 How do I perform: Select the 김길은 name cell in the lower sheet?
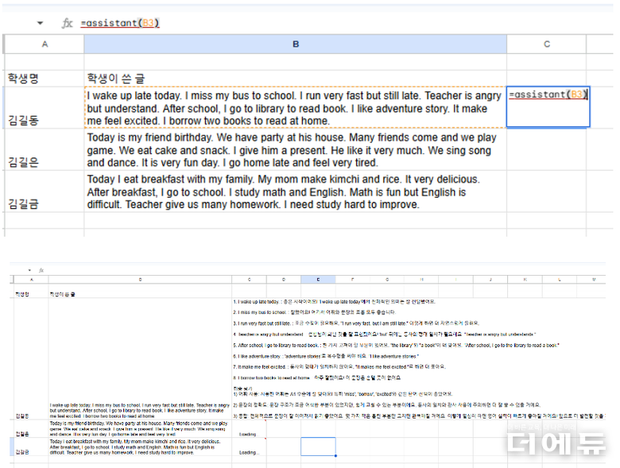[x=31, y=428]
